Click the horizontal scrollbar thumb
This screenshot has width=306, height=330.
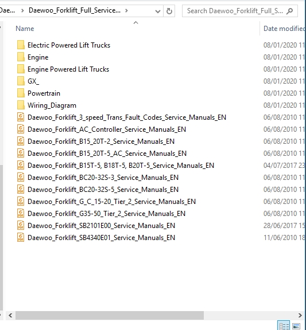pyautogui.click(x=110, y=315)
